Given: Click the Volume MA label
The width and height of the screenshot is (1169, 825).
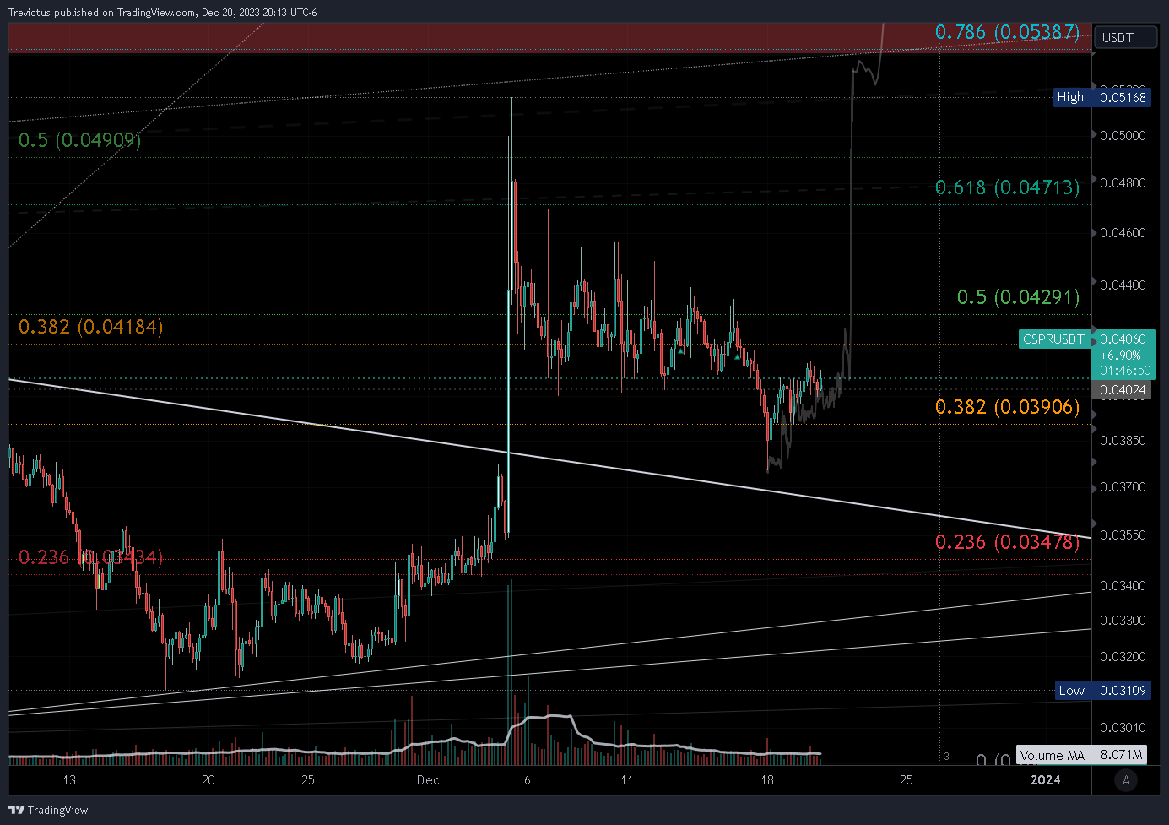Looking at the screenshot, I should click(x=1052, y=755).
